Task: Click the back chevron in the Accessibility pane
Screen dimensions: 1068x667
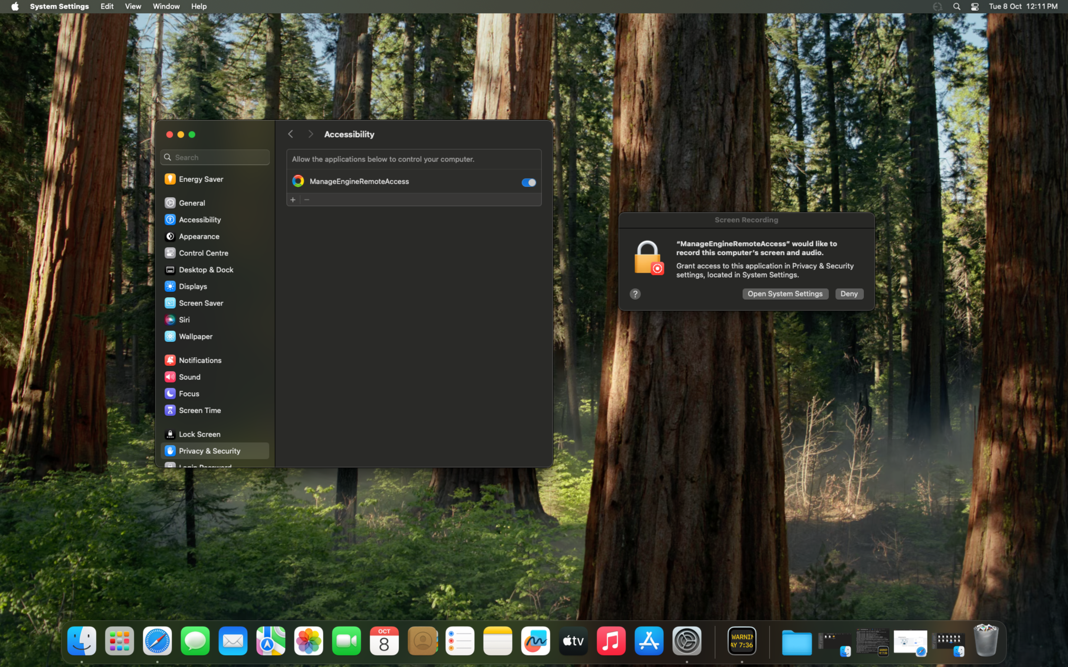Action: 290,134
